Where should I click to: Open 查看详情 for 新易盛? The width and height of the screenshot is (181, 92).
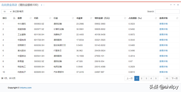tap(163, 61)
